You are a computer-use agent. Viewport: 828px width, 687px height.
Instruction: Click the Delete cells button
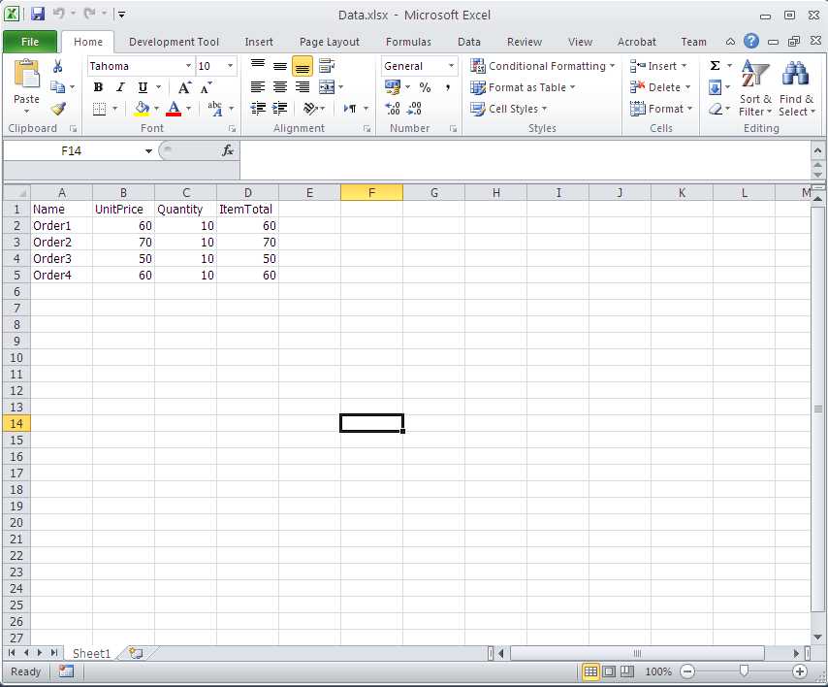(x=660, y=87)
